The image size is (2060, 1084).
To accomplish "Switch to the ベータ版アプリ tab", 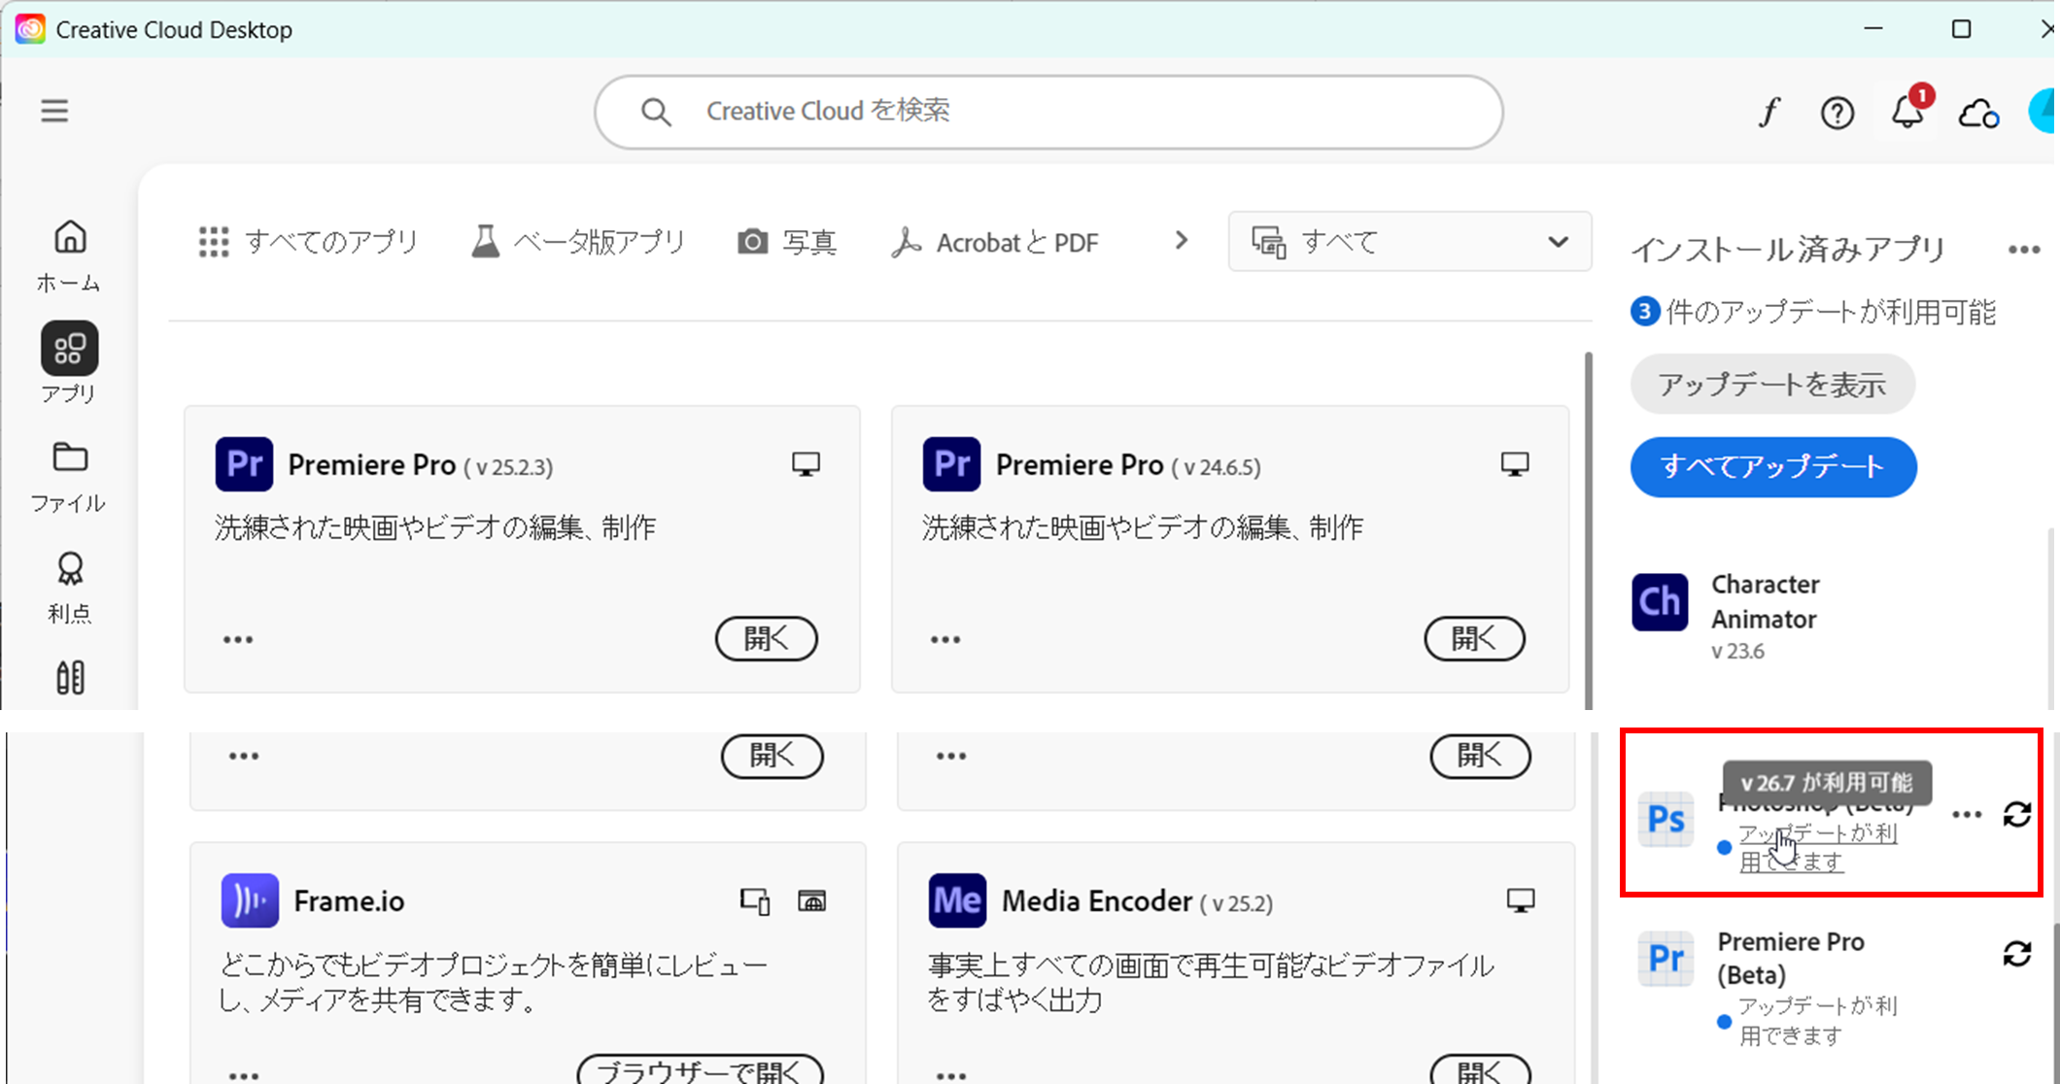I will point(580,242).
